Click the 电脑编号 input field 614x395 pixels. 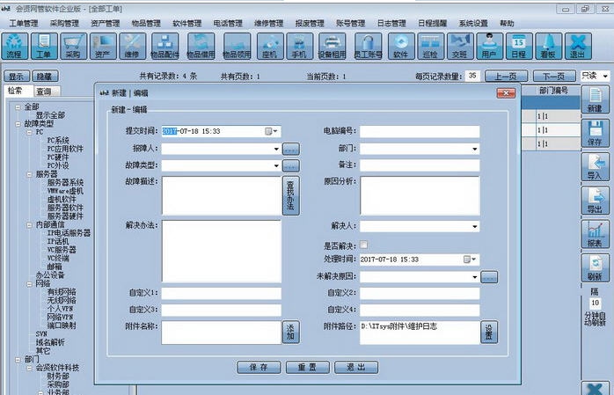420,132
